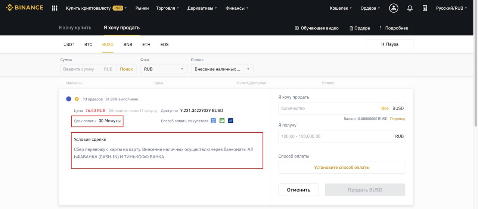This screenshot has height=209, width=478.
Task: Switch to the Я хочу купить tab
Action: pyautogui.click(x=75, y=28)
